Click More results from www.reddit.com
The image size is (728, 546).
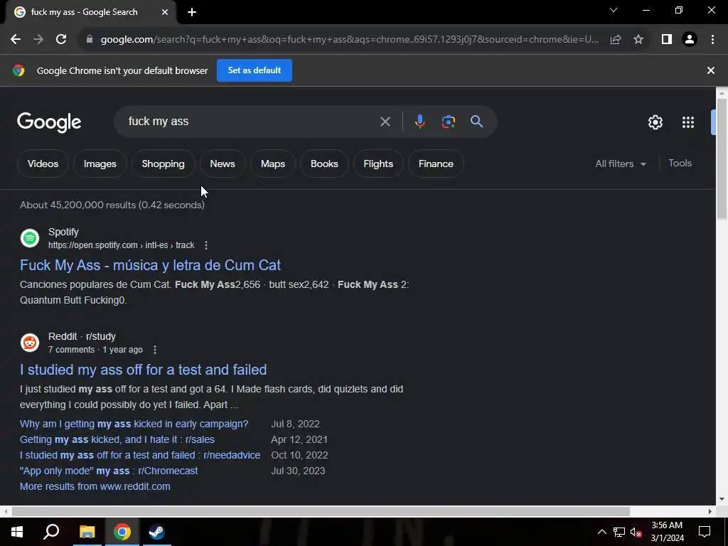pos(95,486)
